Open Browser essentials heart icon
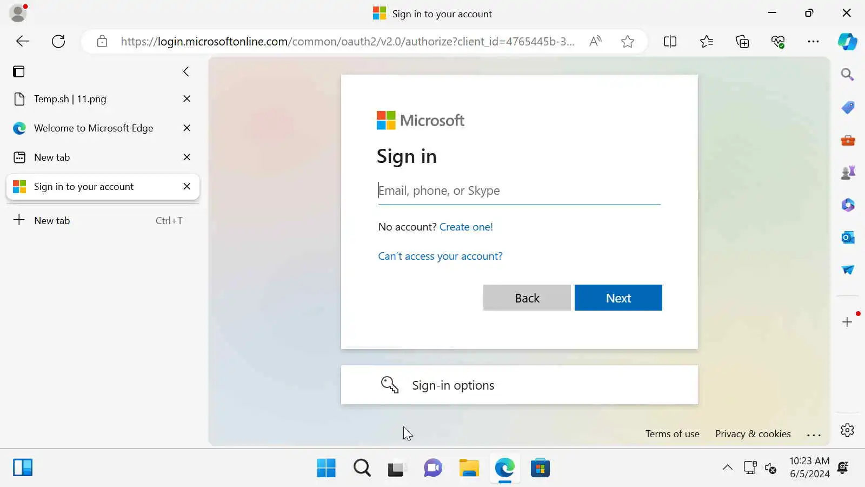The image size is (865, 487). click(x=778, y=41)
